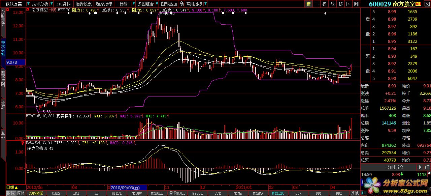This screenshot has height=196, width=431.
Task: Click the 图形叠加 button
Action: pos(169,4)
